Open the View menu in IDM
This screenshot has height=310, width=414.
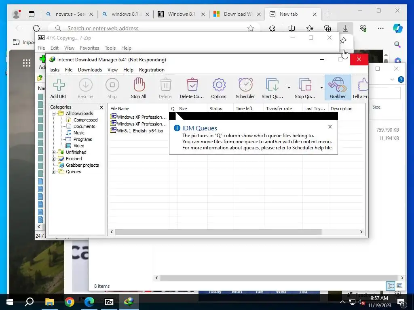(112, 70)
